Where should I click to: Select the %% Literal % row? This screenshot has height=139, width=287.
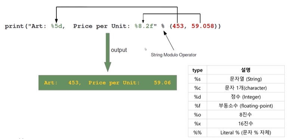[x=236, y=132]
